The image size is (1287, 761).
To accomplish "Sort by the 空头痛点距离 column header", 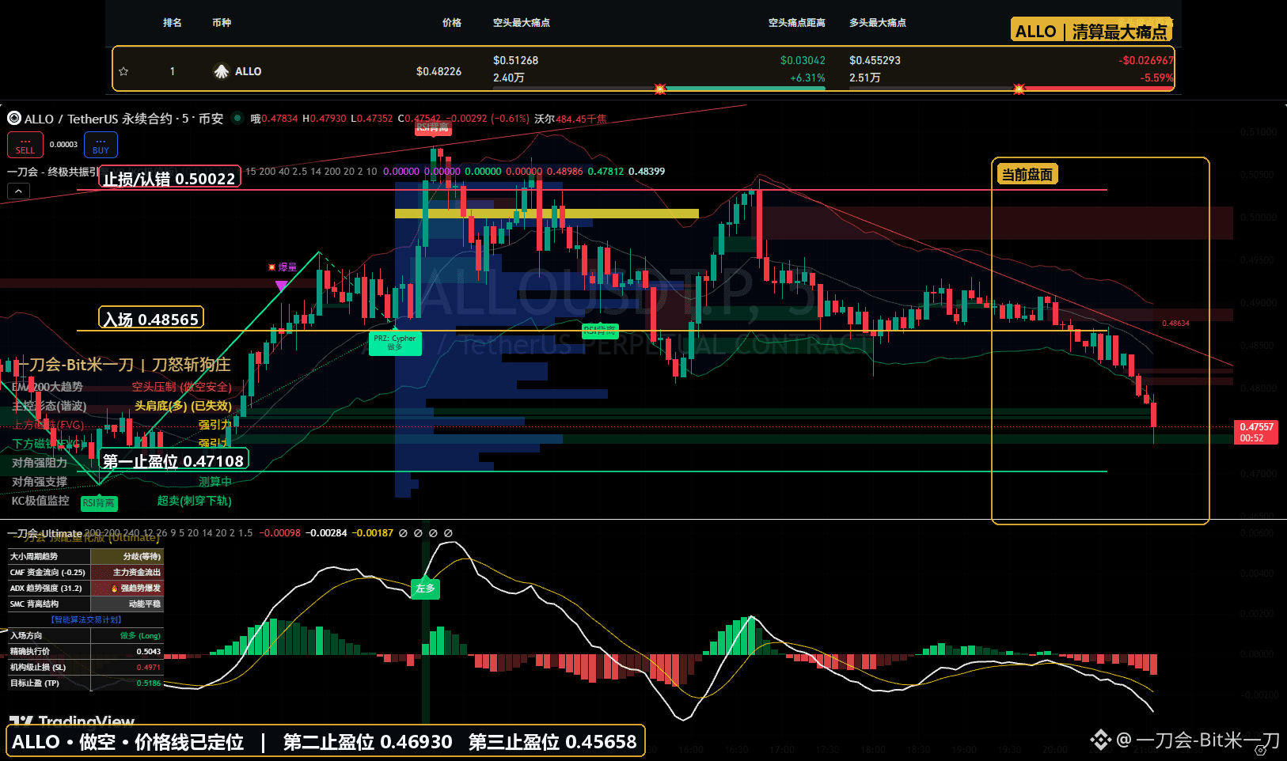I will click(x=797, y=23).
